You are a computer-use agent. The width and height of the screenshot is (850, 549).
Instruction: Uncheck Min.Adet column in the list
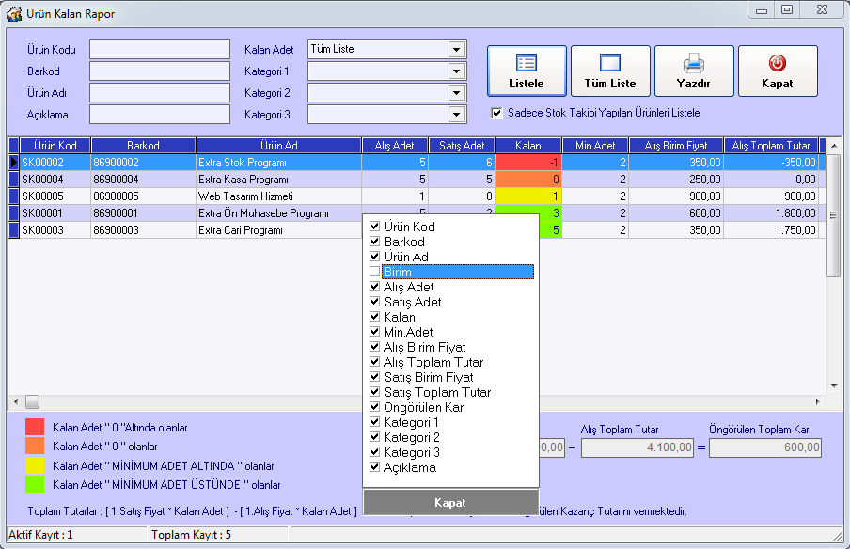click(374, 332)
